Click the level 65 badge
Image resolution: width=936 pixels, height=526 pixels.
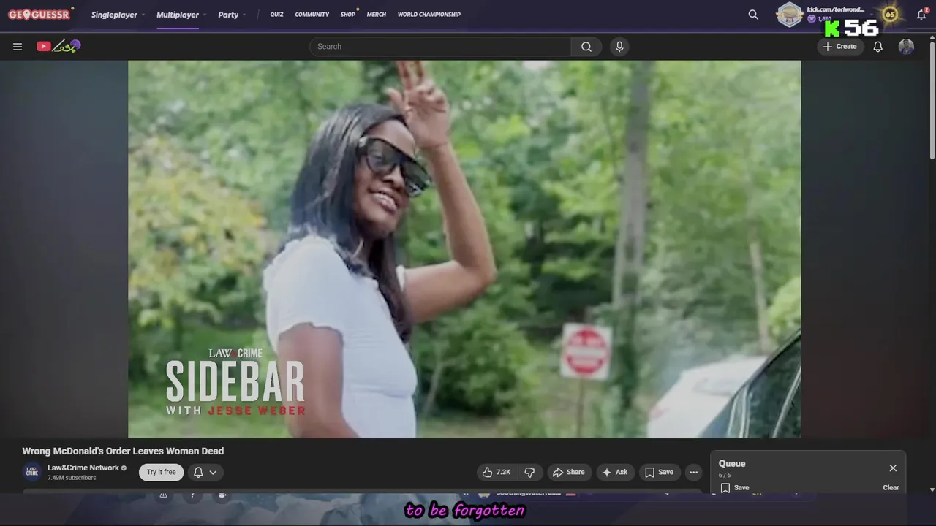(x=890, y=14)
